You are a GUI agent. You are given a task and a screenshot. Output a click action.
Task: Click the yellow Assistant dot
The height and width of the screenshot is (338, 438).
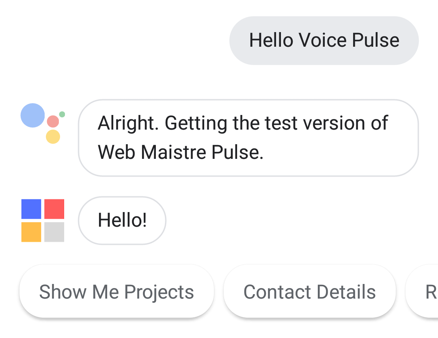[x=53, y=137]
